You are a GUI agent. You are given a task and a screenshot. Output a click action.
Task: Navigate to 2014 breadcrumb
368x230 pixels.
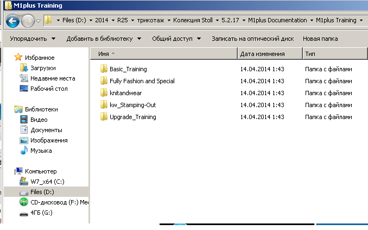(101, 20)
